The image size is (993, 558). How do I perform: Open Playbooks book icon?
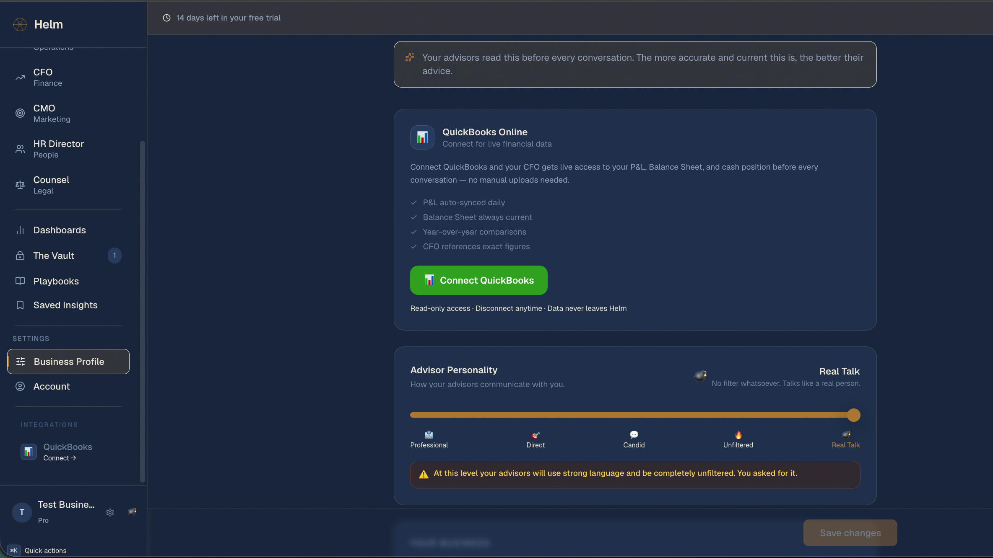tap(20, 281)
